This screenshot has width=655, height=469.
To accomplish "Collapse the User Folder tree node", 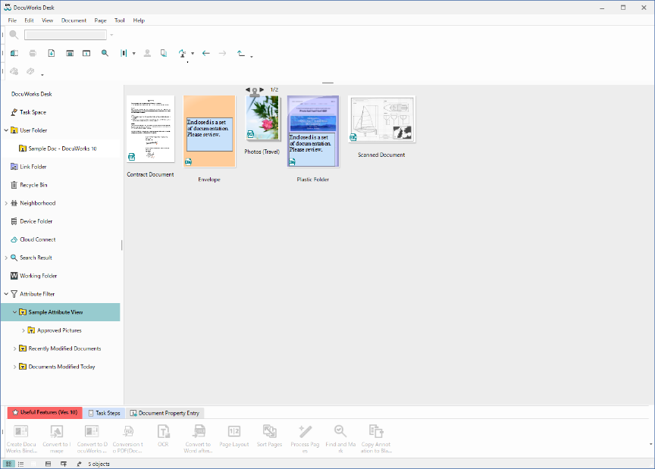I will pos(6,130).
